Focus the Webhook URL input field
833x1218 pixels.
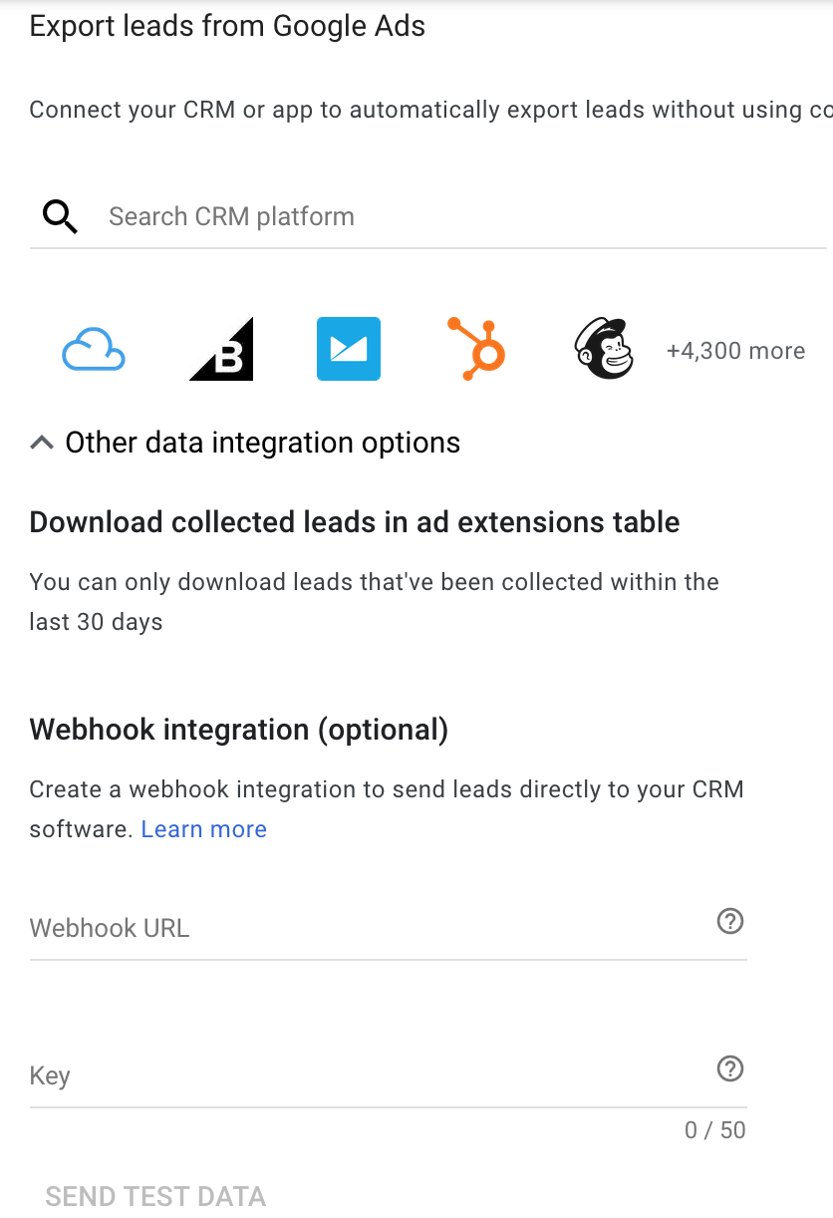(x=369, y=928)
